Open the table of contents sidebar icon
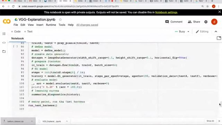The width and height of the screenshot is (222, 125). (4, 34)
